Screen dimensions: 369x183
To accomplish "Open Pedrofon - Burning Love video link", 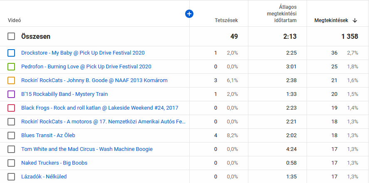I will pyautogui.click(x=86, y=67).
